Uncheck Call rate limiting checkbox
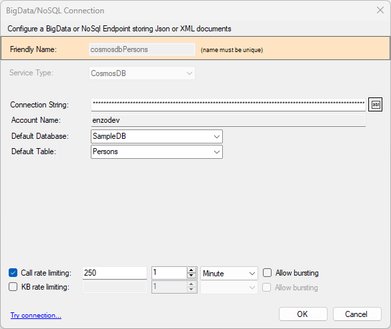This screenshot has height=329, width=391. tap(13, 273)
